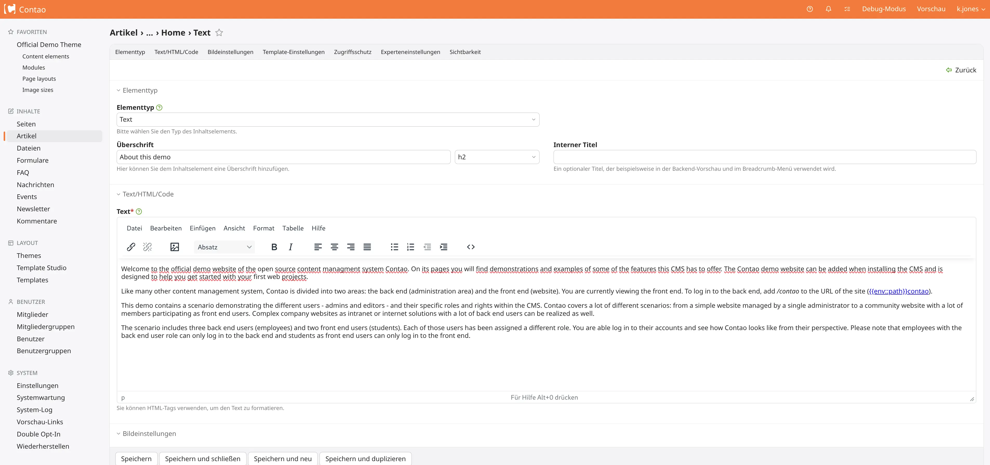Open the notifications bell

click(x=829, y=9)
